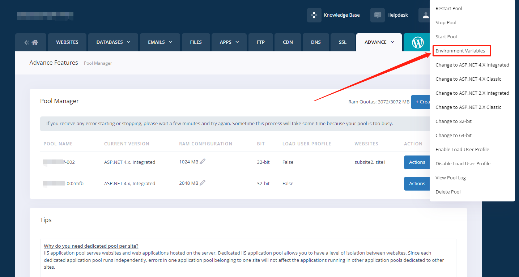Click Actions button for the 002mfb pool
The height and width of the screenshot is (277, 519).
417,184
